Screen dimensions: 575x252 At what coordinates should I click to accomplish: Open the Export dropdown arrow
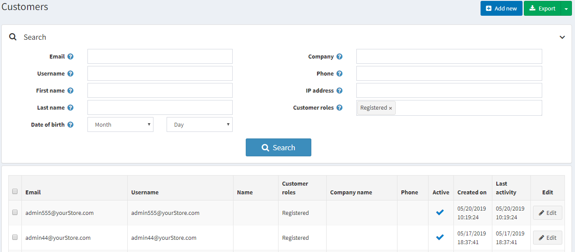pyautogui.click(x=566, y=8)
